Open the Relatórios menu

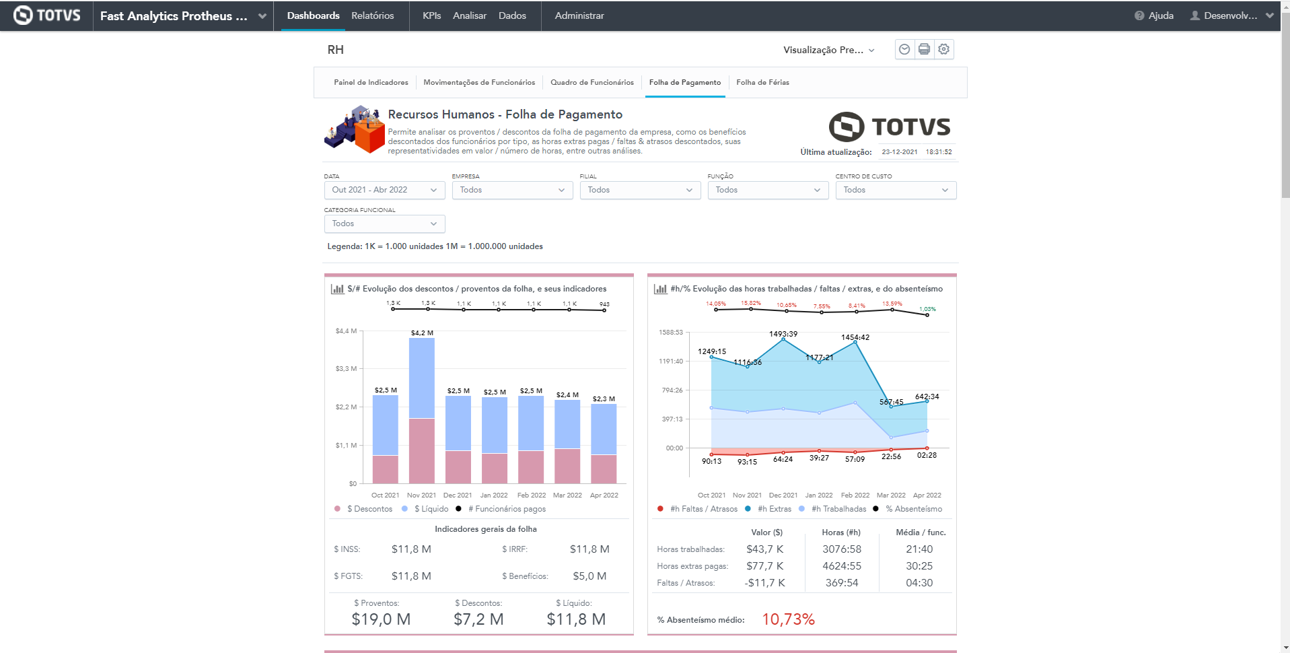[372, 15]
